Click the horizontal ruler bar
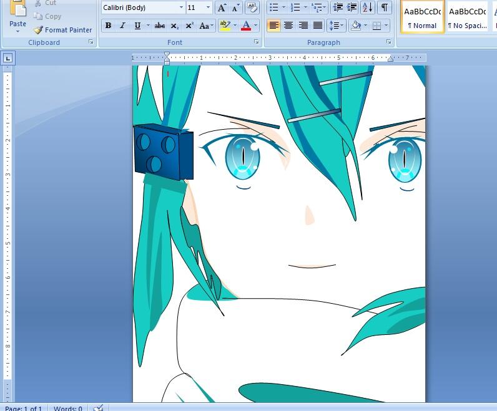 coord(279,57)
